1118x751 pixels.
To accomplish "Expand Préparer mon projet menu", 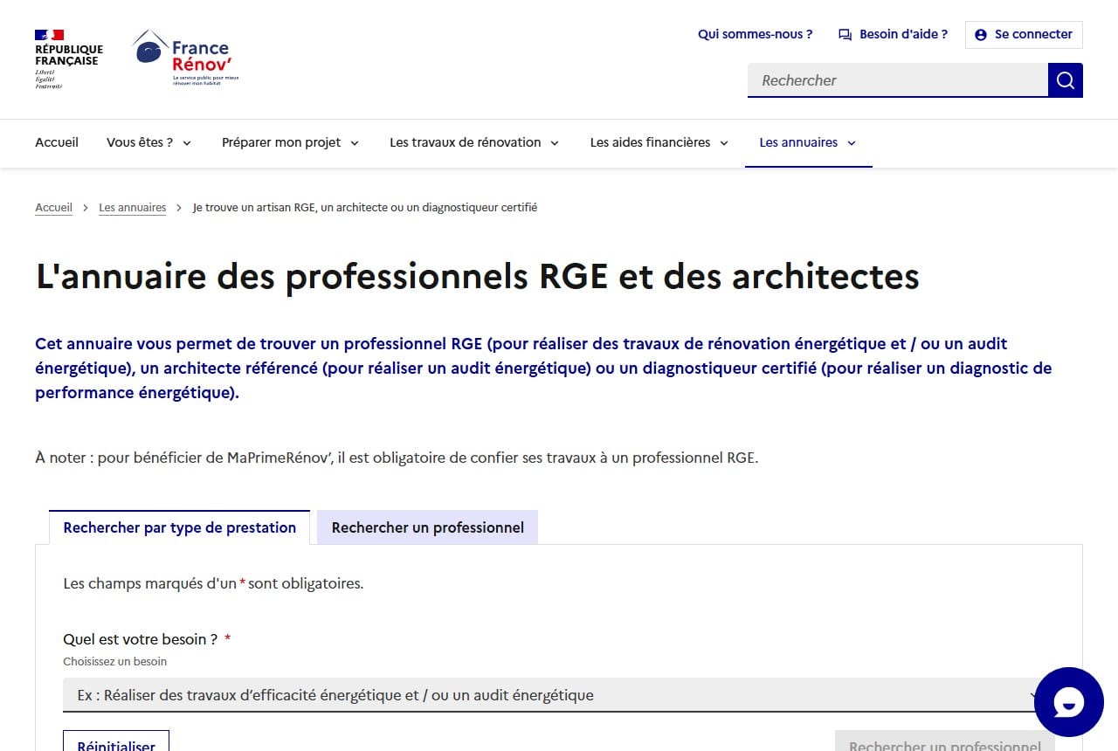I will [x=291, y=142].
